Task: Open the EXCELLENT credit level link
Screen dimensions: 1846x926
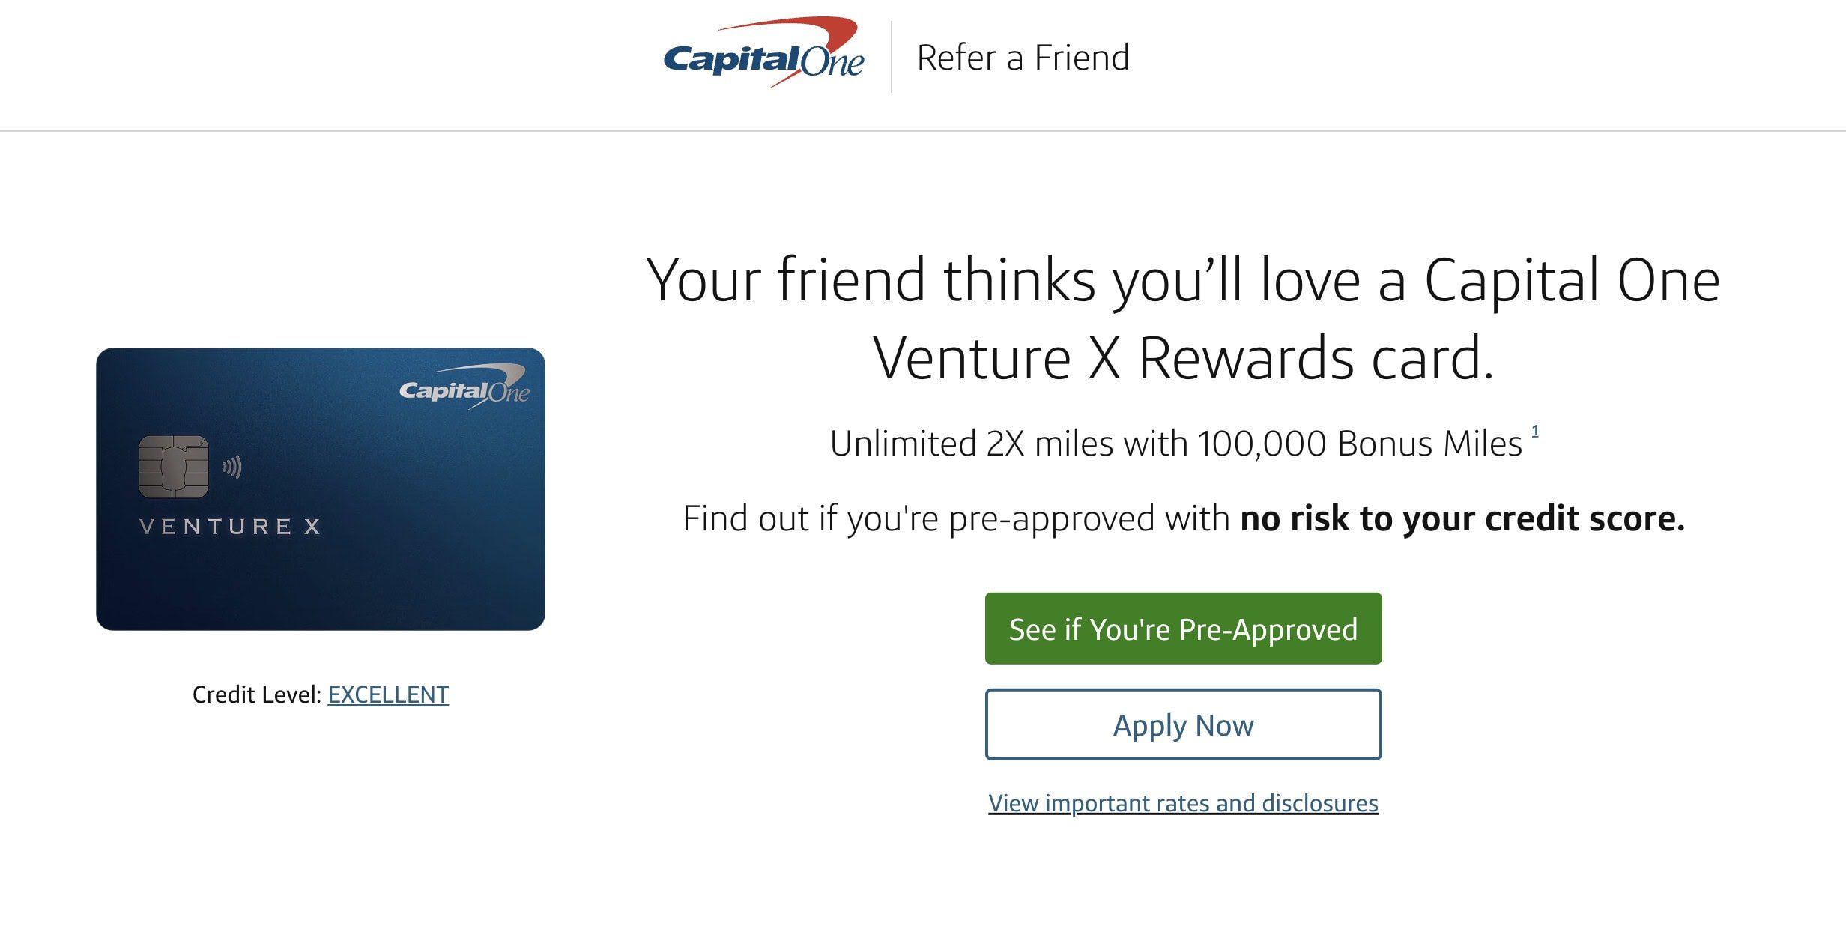Action: (x=387, y=694)
